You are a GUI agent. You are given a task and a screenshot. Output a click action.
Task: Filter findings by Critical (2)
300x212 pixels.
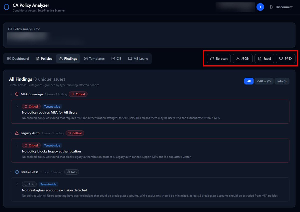pos(264,81)
